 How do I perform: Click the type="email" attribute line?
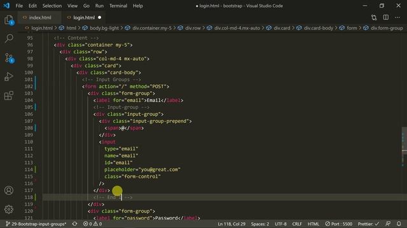pyautogui.click(x=121, y=149)
